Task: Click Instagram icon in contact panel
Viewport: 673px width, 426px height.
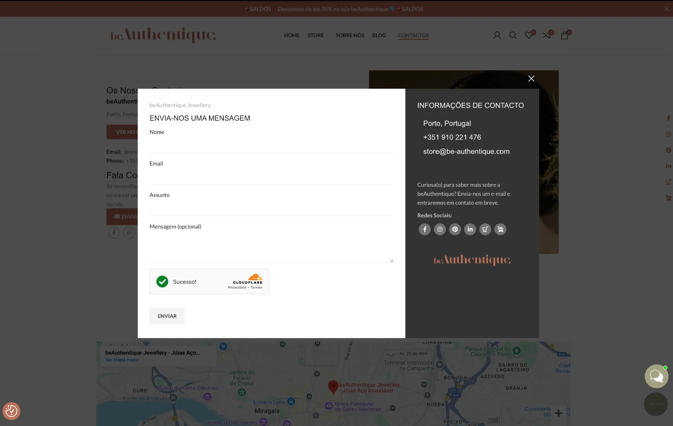Action: point(440,229)
